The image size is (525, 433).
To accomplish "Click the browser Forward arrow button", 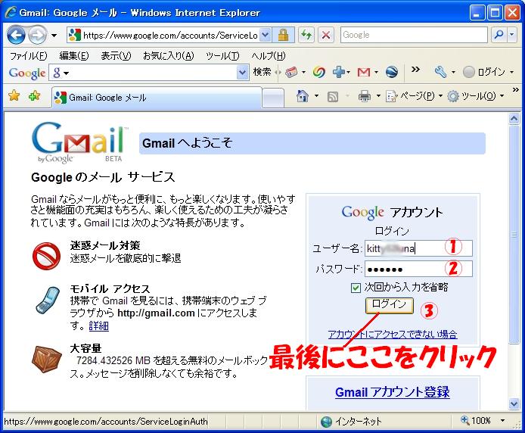I will (37, 35).
